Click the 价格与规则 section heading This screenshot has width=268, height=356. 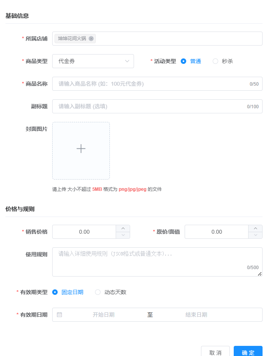20,209
